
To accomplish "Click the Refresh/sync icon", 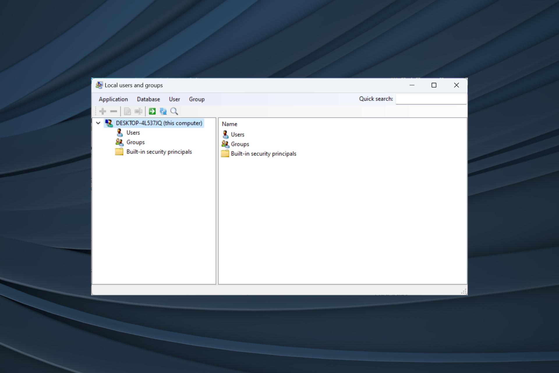I will point(164,111).
